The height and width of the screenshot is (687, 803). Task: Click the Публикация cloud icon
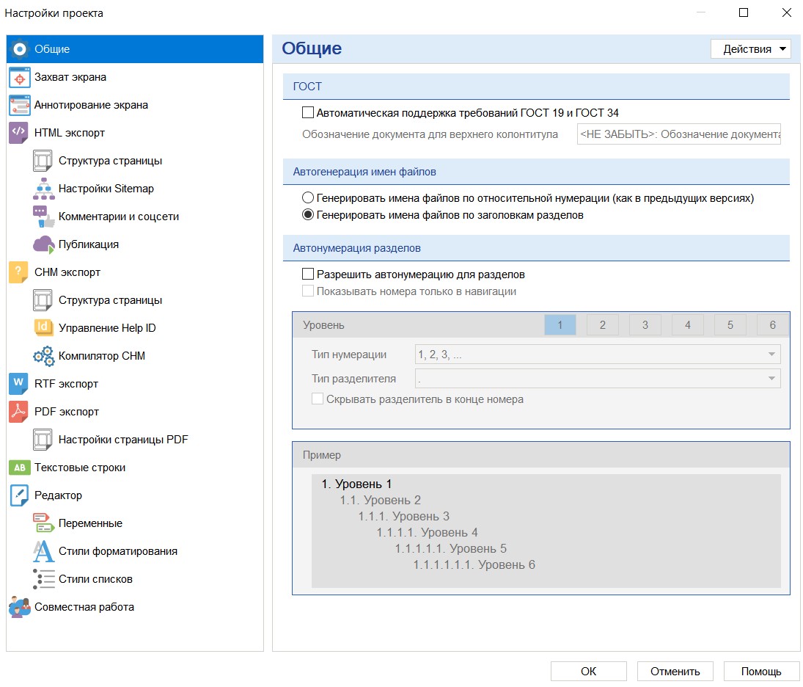(x=44, y=244)
